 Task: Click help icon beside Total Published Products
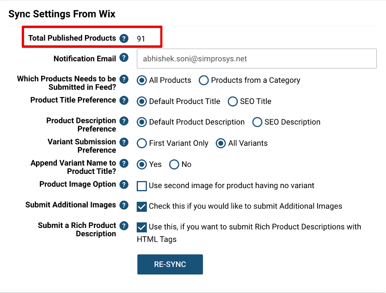(x=124, y=38)
